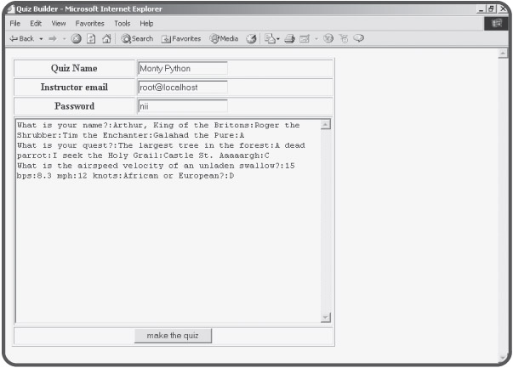This screenshot has height=368, width=513.
Task: Click the Stop loading icon
Action: (77, 38)
